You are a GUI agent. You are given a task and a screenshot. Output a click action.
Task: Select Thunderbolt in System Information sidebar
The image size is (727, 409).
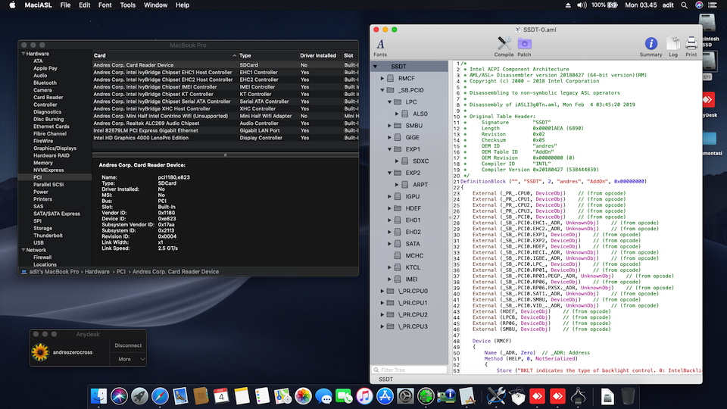coord(48,236)
